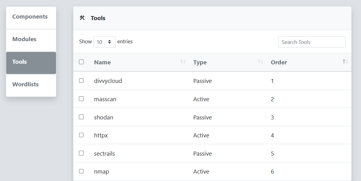Click the masscan tool name
Viewport: 361px width, 181px height.
pos(105,99)
